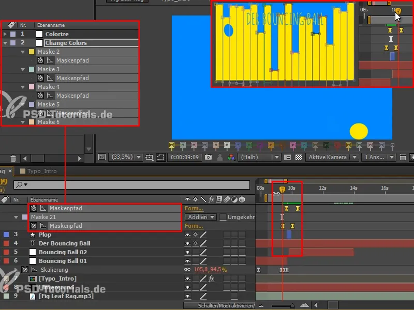Select the Plop shape layer
This screenshot has height=310, width=414.
pyautogui.click(x=45, y=235)
